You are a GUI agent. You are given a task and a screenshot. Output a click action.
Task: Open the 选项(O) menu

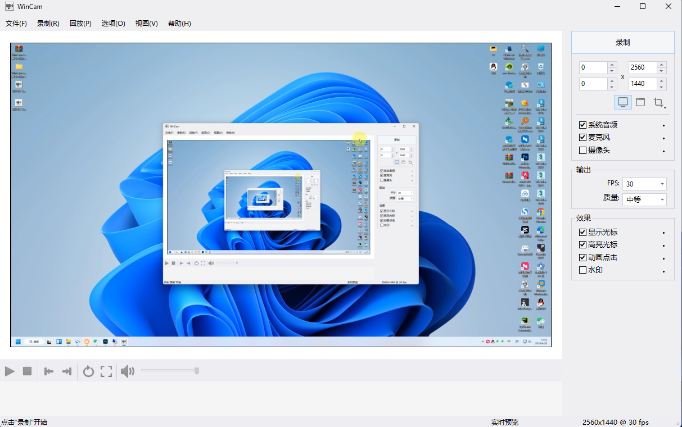point(114,24)
